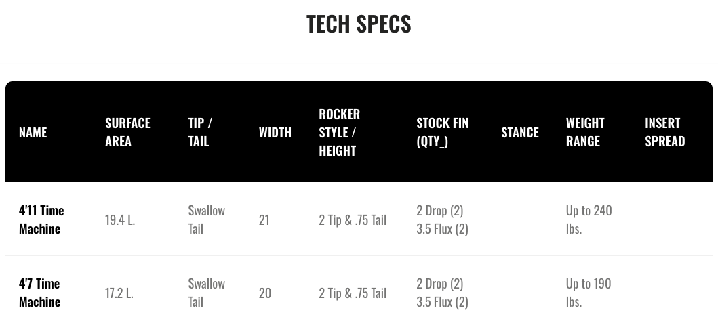Click the INSERT SPREAD column header
718x319 pixels.
(665, 132)
